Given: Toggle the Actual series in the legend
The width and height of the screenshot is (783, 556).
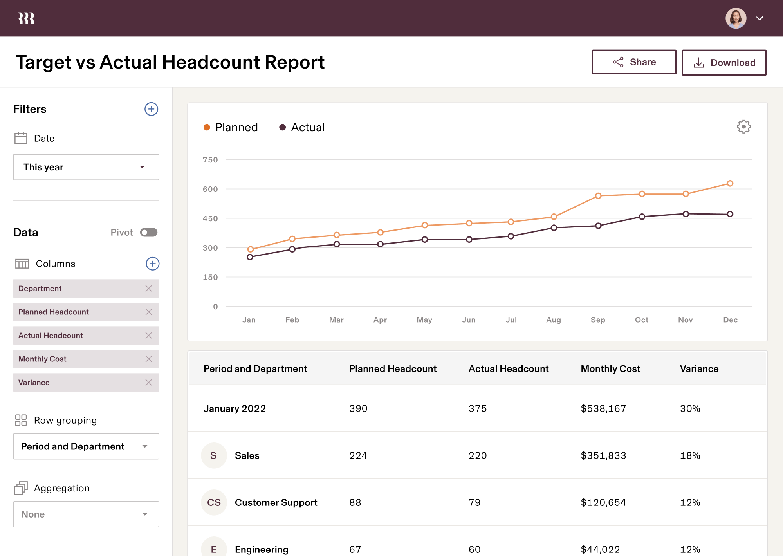Looking at the screenshot, I should 301,127.
